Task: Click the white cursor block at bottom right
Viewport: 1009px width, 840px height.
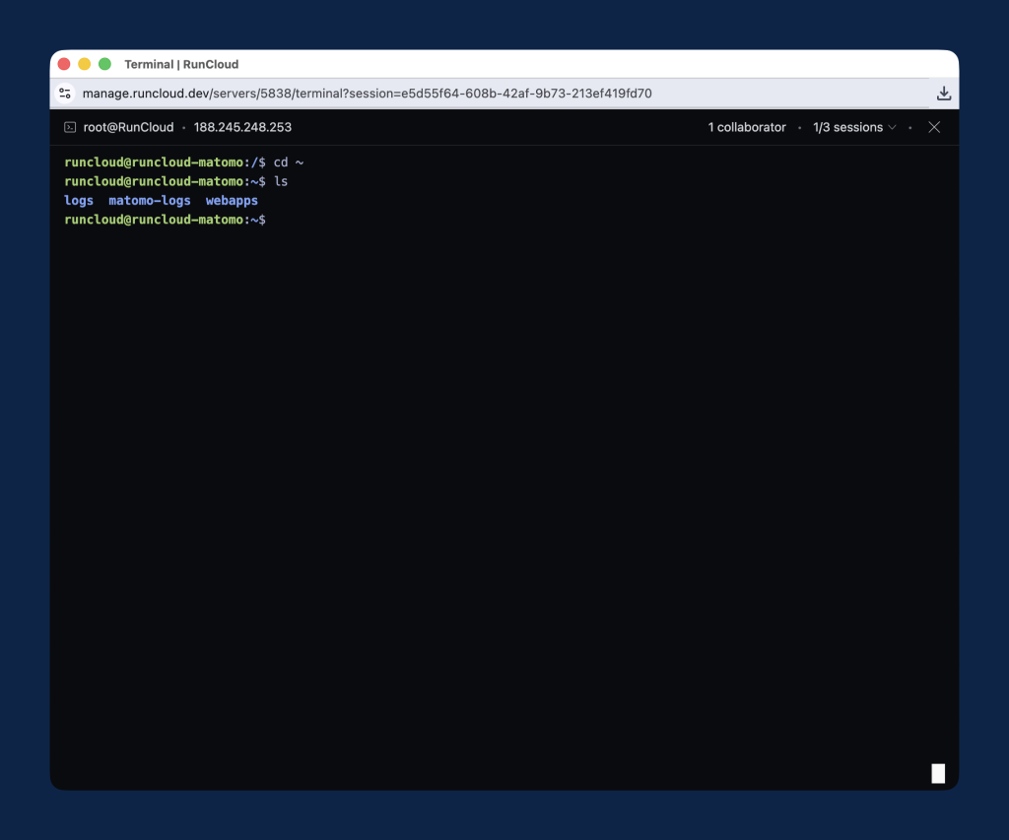Action: [x=938, y=773]
